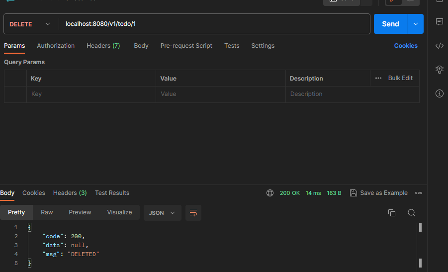Viewport: 448px width, 272px height.
Task: Switch to the Params tab
Action: pyautogui.click(x=14, y=46)
